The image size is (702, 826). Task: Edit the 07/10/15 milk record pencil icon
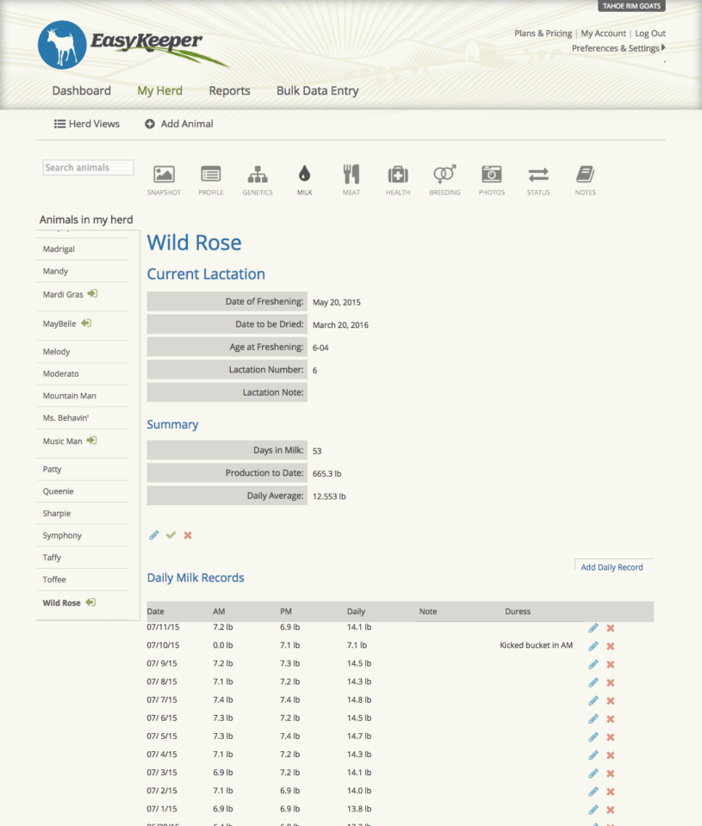click(x=593, y=646)
